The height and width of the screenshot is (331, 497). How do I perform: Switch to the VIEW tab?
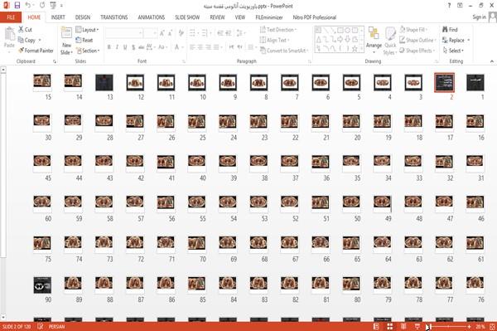click(x=240, y=17)
